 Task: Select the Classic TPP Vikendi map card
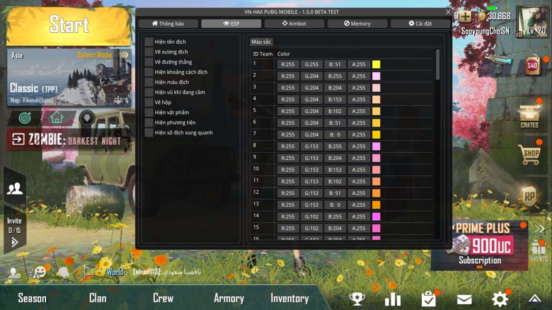[69, 77]
